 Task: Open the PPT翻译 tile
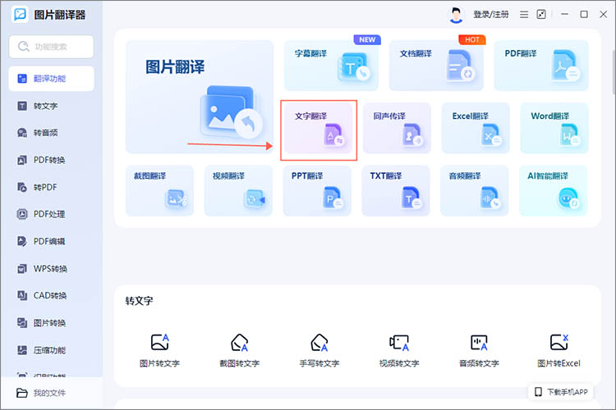[317, 191]
